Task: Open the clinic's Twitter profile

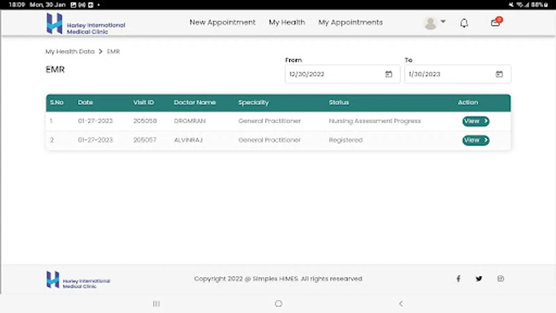Action: coord(479,279)
